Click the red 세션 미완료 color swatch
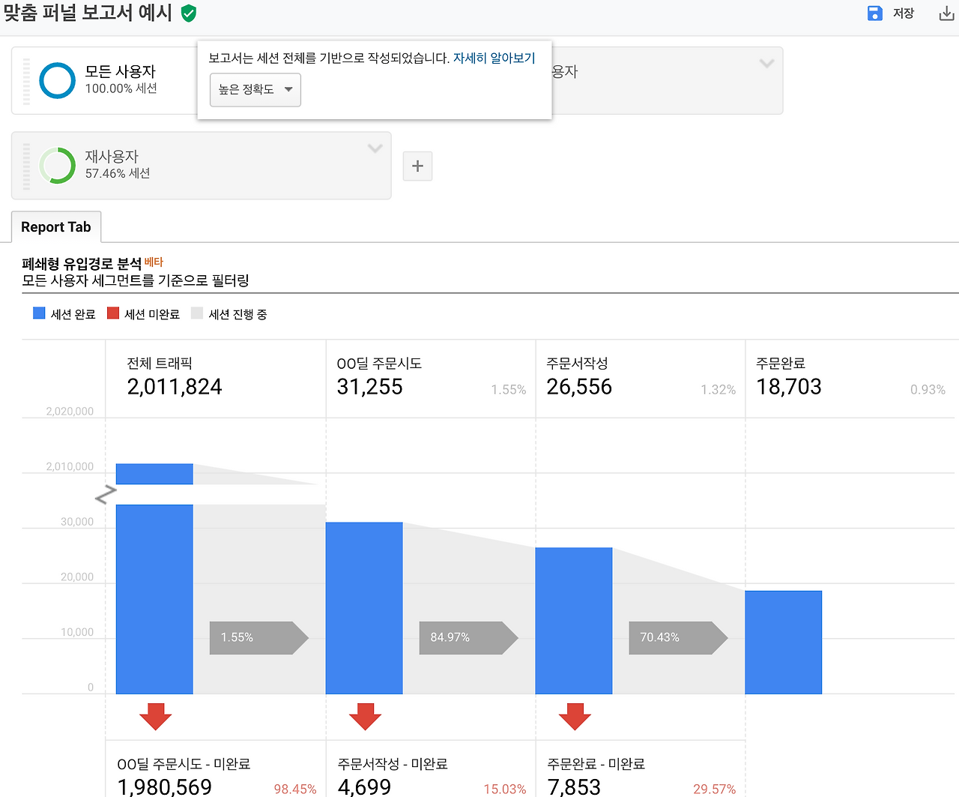Screen dimensions: 959x797 (x=113, y=313)
